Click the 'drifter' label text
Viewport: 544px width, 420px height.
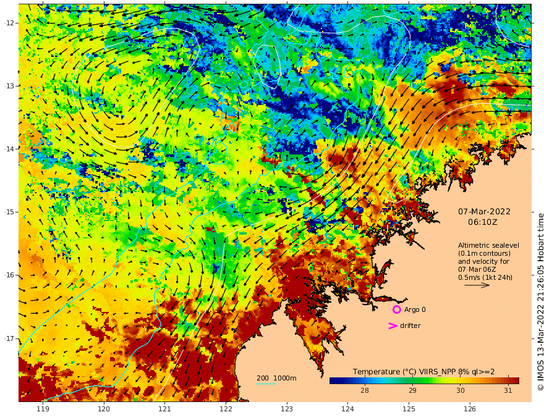tap(410, 325)
